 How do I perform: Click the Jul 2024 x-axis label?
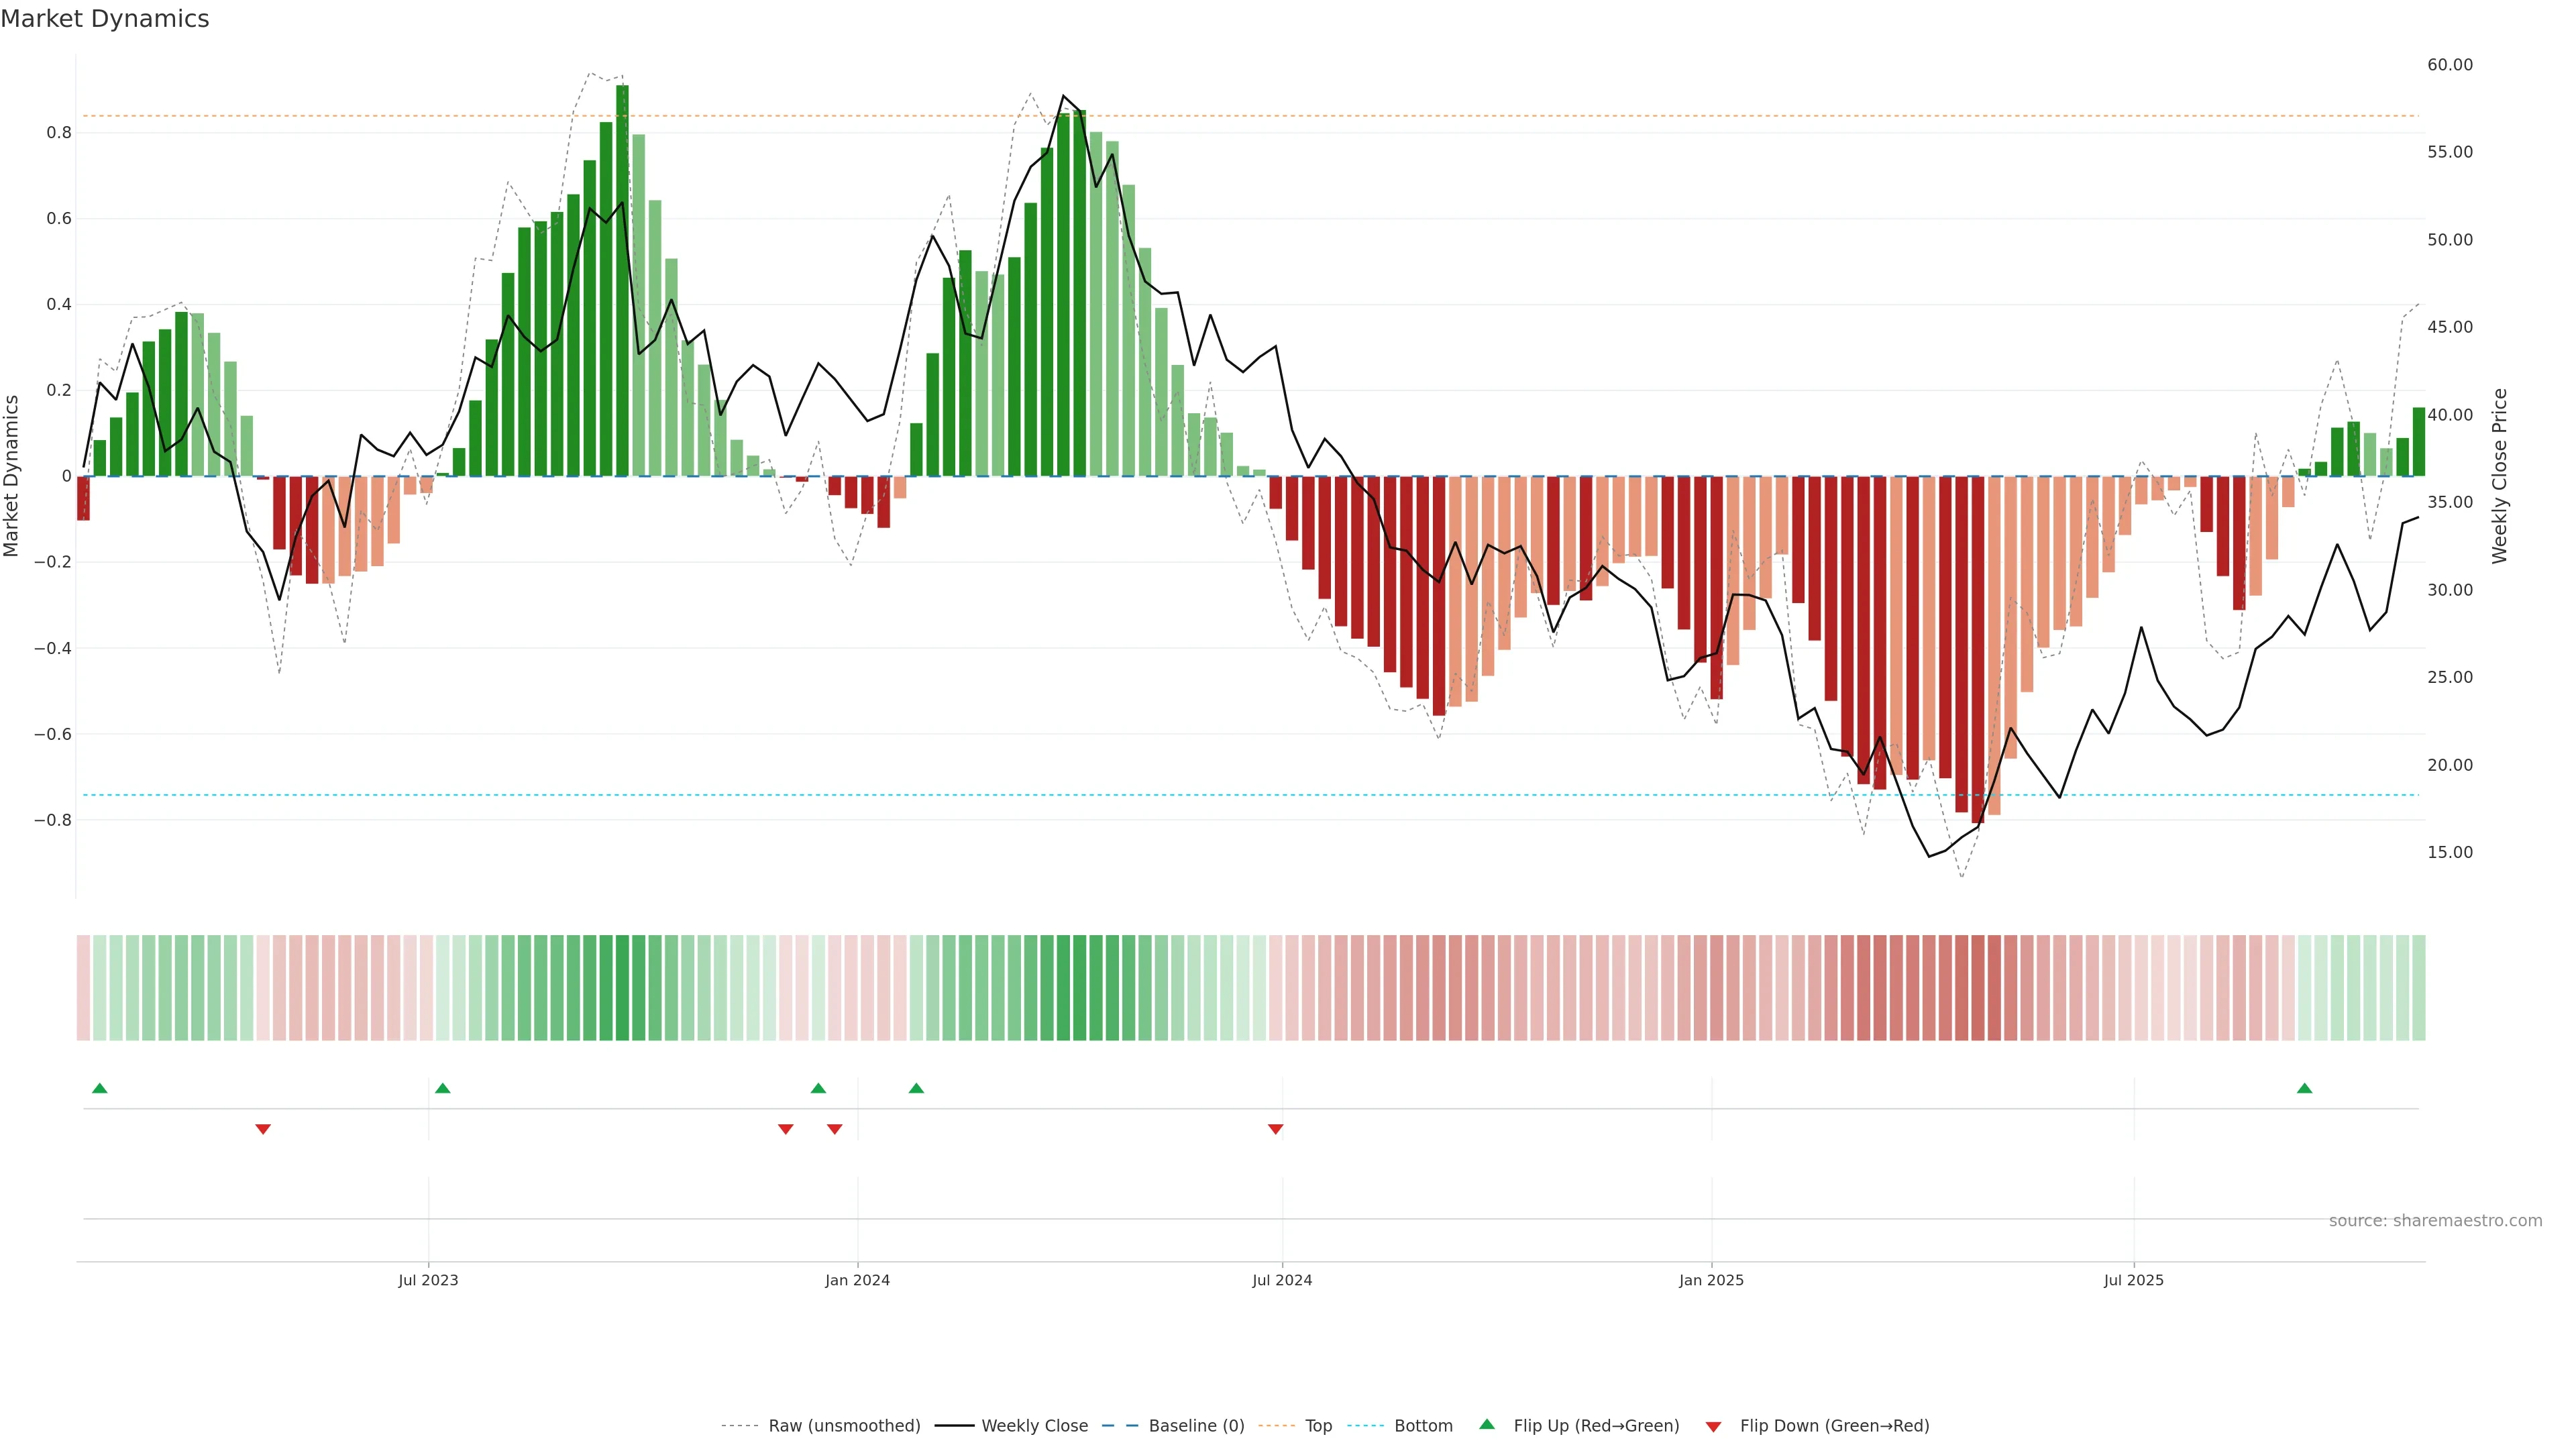click(x=1282, y=1280)
